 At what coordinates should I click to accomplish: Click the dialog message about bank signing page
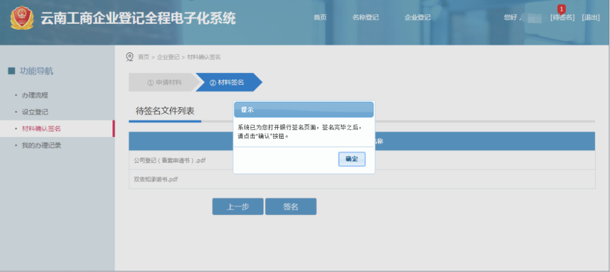tap(300, 132)
